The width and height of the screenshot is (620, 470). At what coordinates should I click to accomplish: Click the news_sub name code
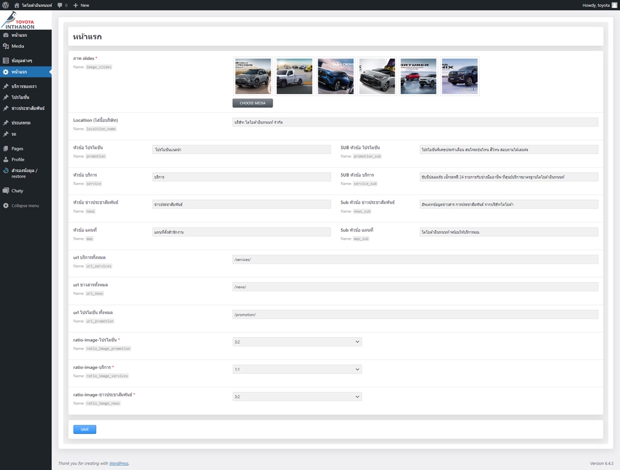point(362,211)
